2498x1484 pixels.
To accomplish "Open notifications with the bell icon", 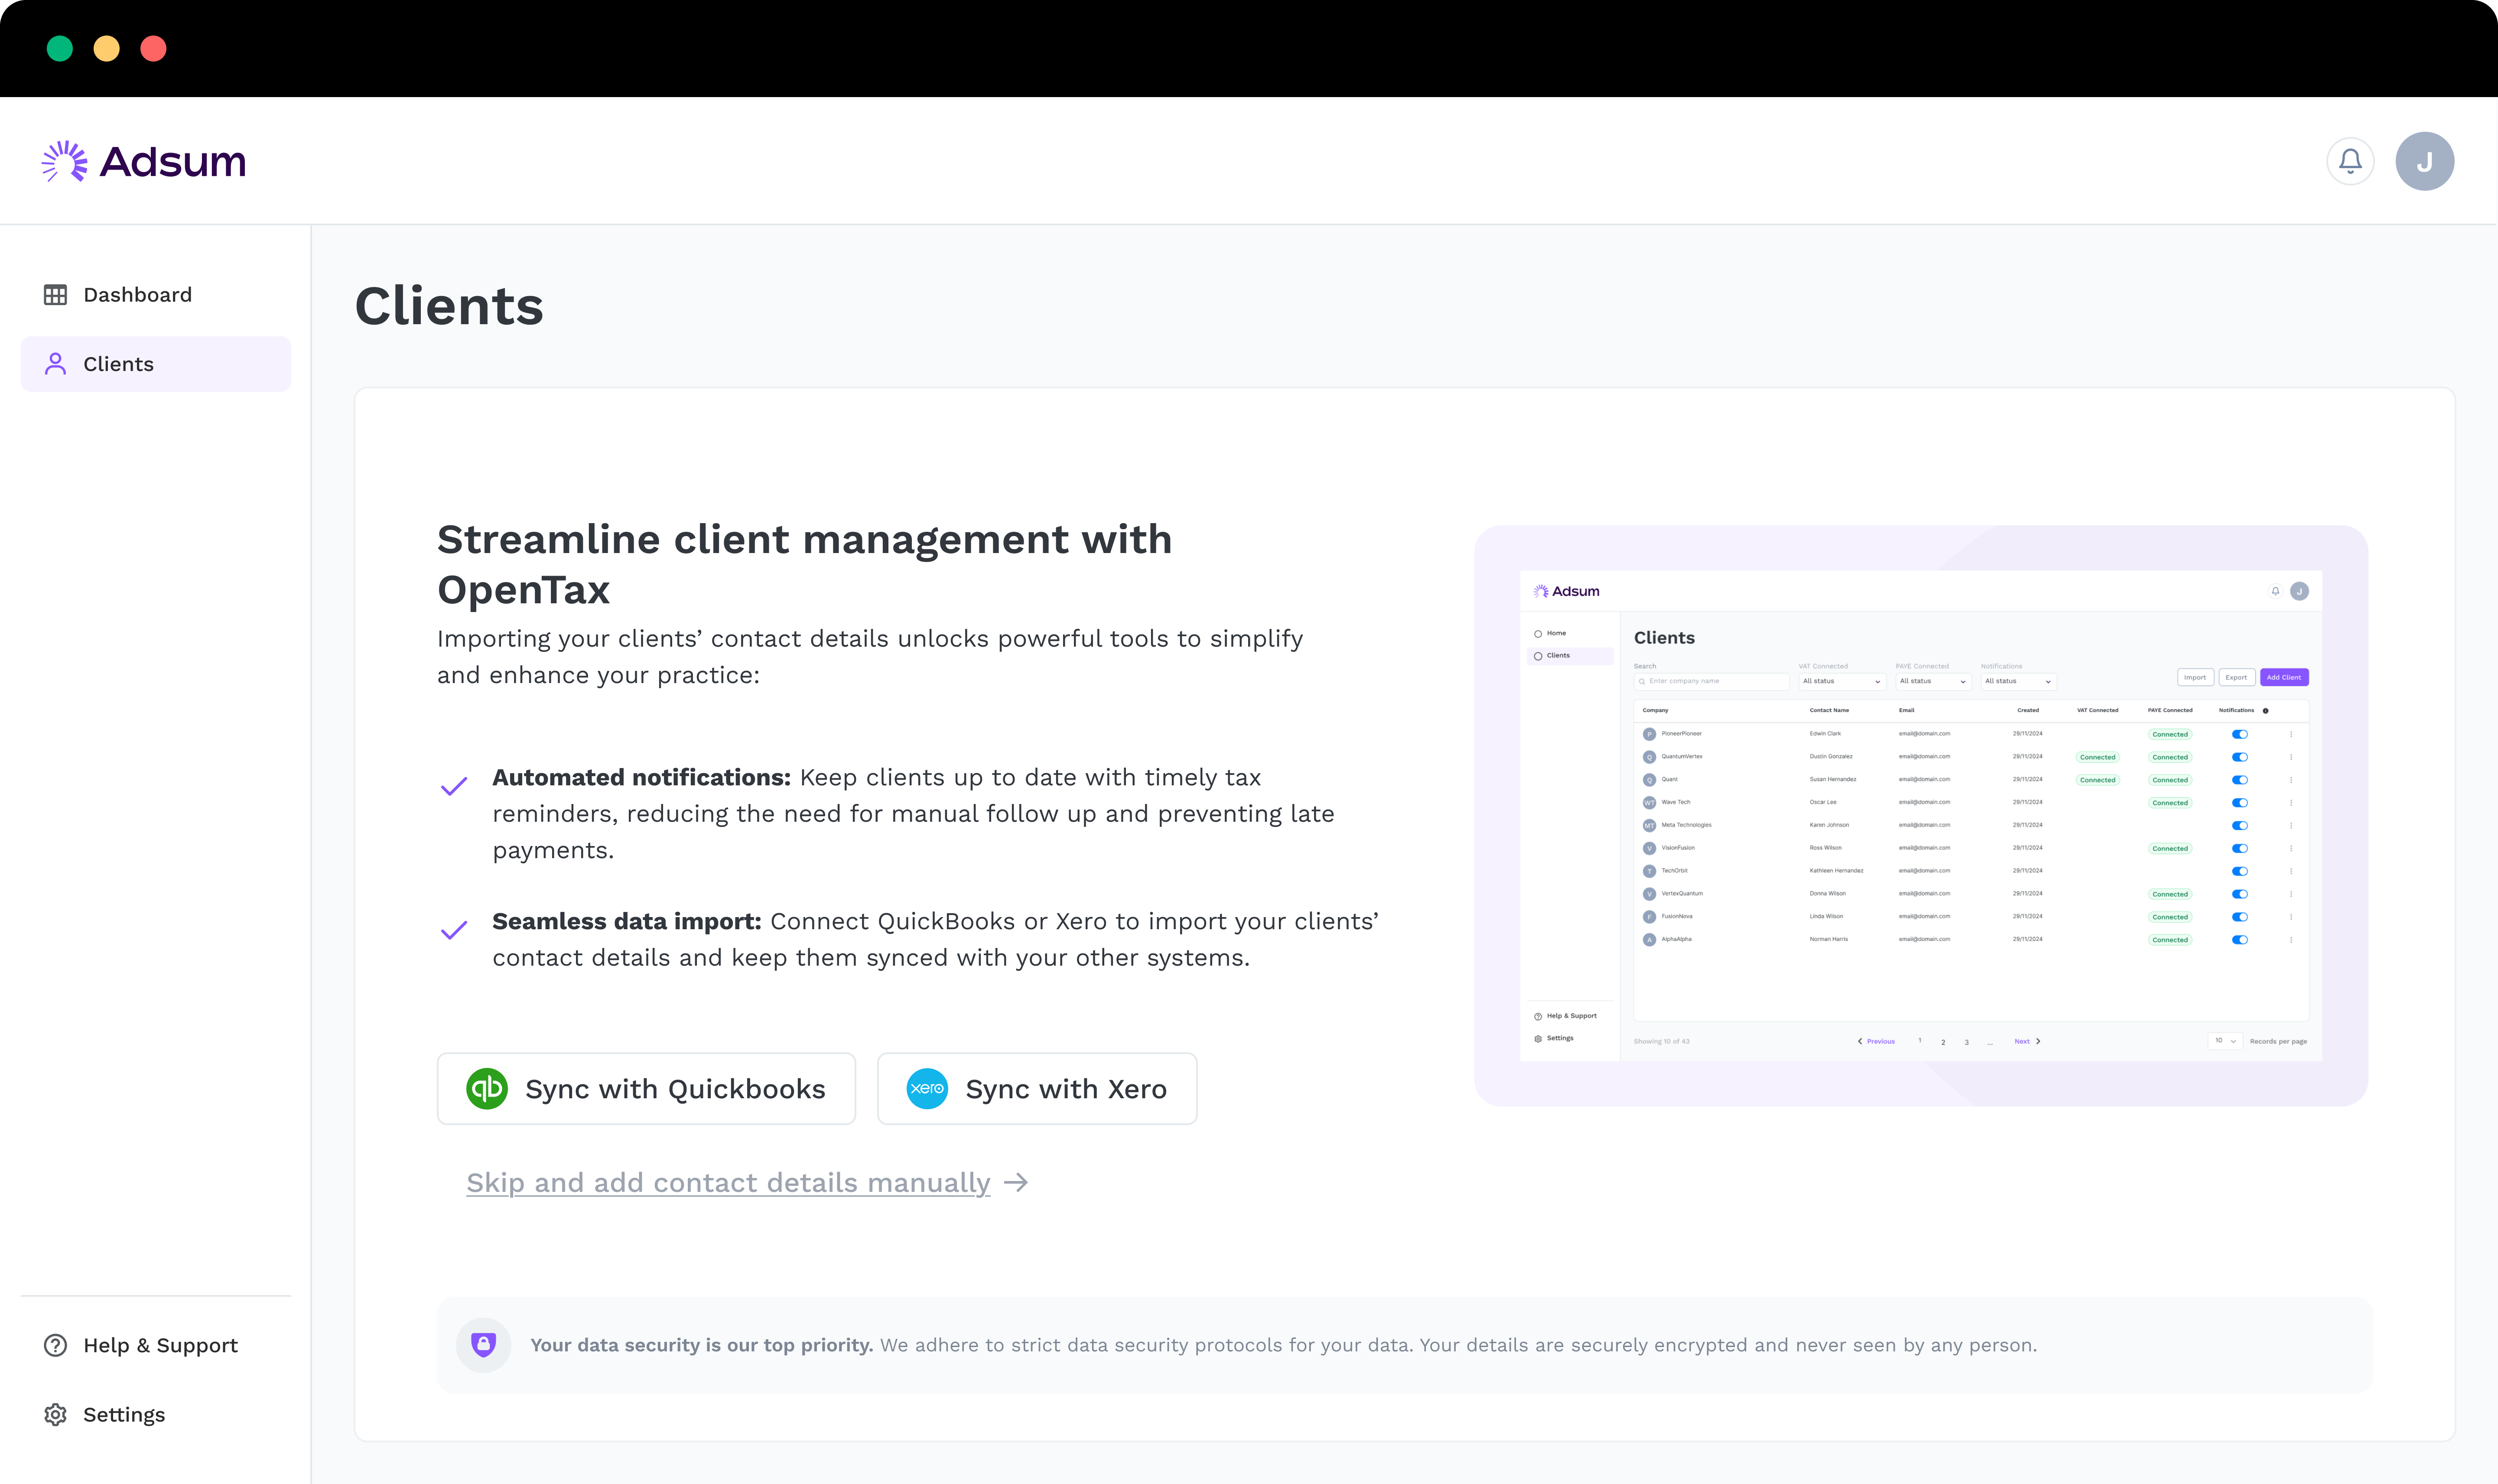I will [x=2350, y=161].
